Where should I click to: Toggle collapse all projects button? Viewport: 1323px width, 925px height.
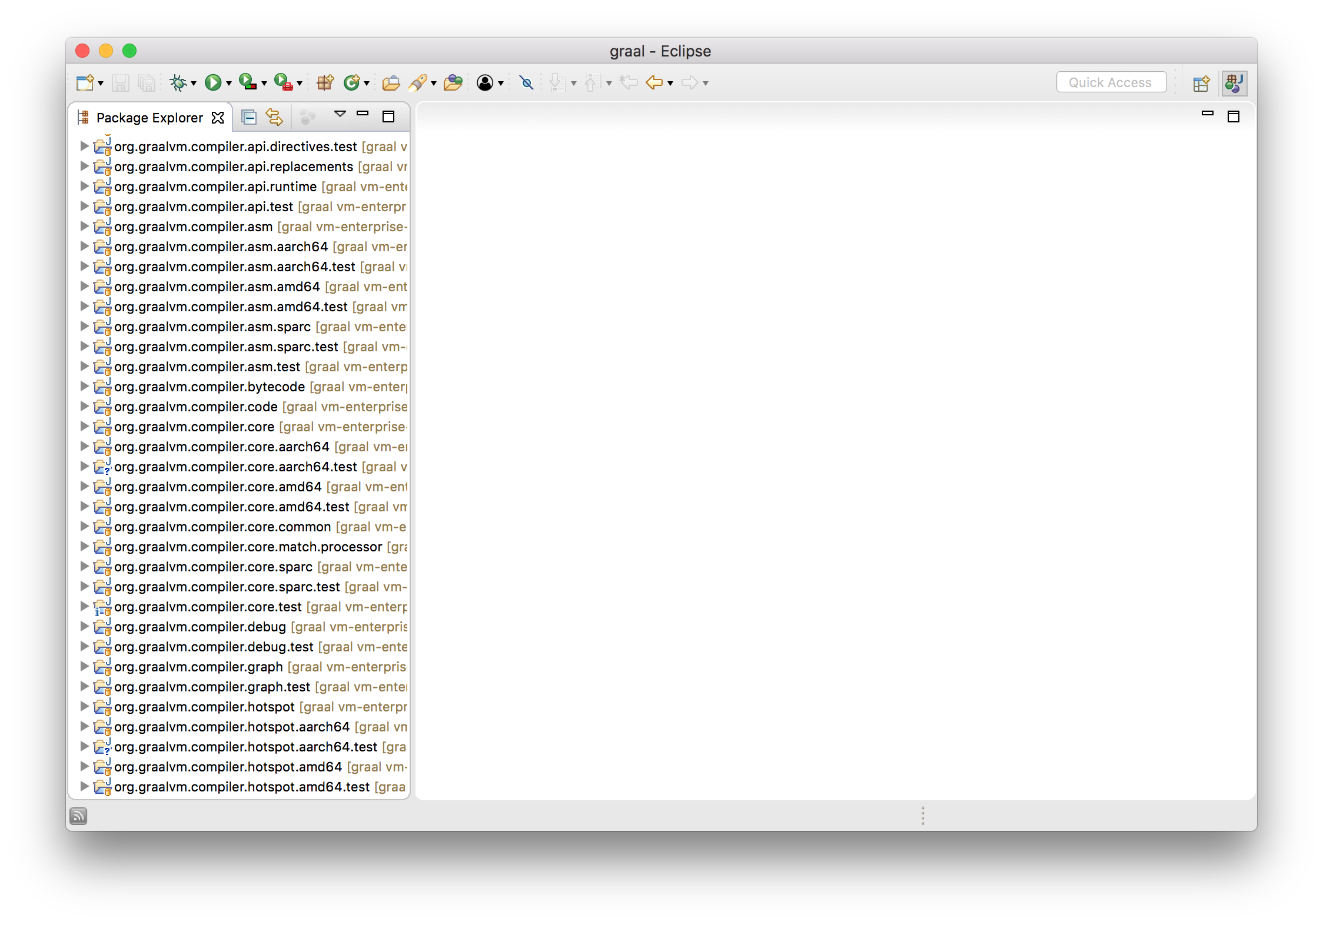point(248,118)
